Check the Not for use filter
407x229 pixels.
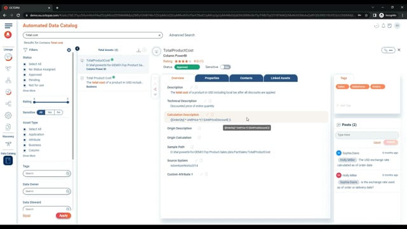tap(25, 85)
